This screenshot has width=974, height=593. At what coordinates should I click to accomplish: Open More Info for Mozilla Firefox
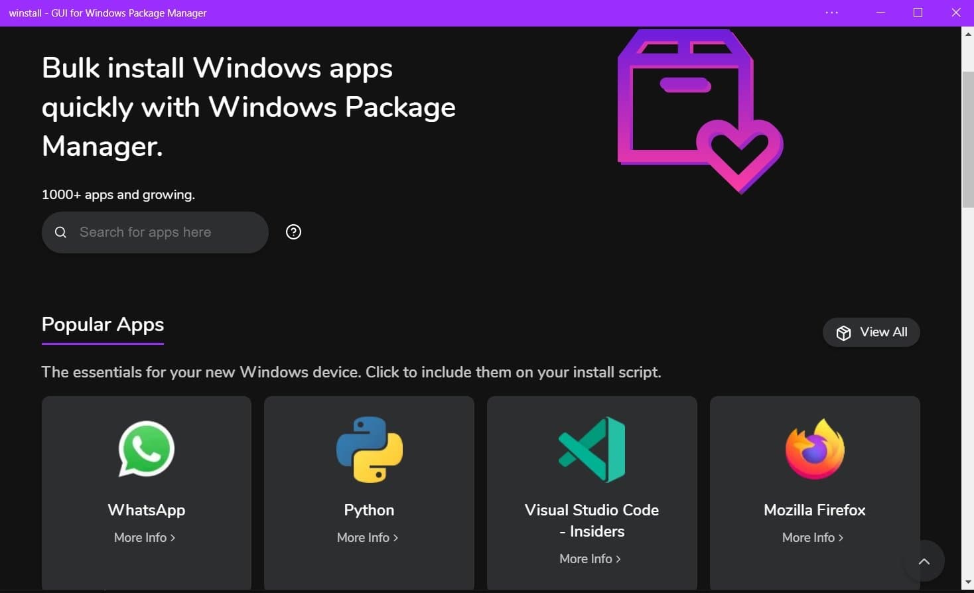click(x=813, y=537)
